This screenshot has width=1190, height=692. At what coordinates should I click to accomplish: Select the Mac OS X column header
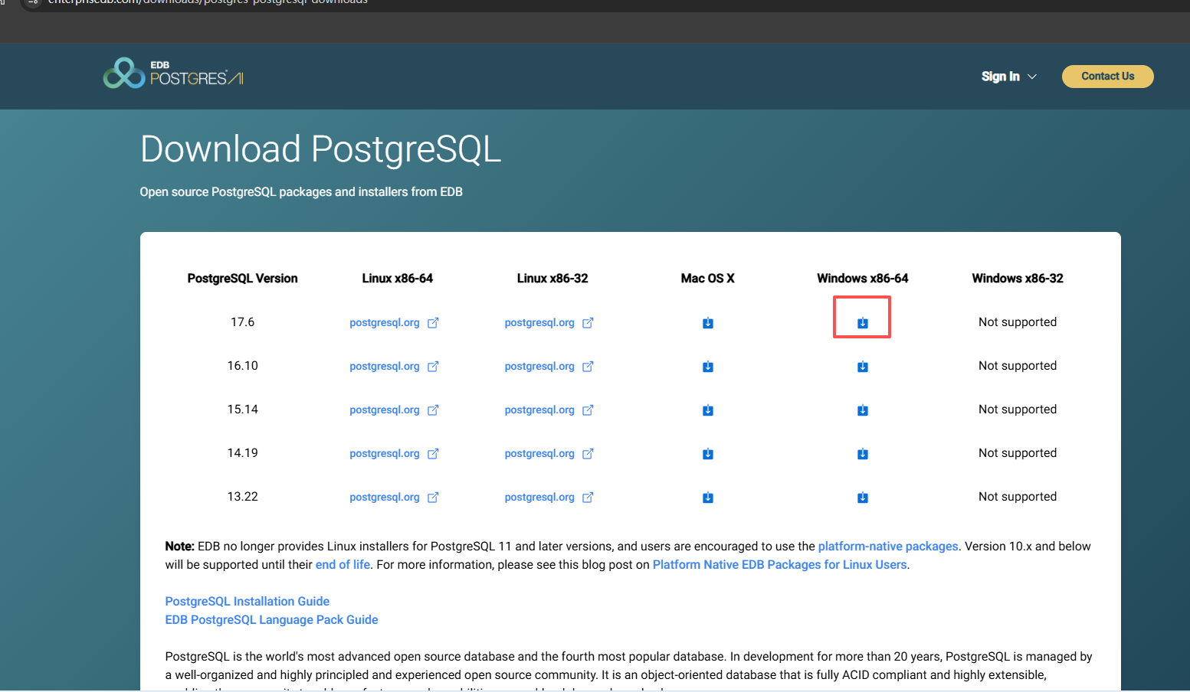pyautogui.click(x=708, y=278)
